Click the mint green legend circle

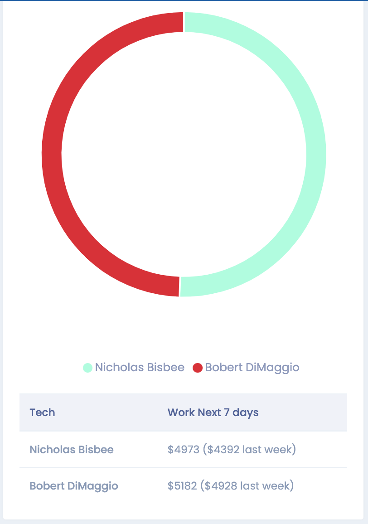click(87, 368)
